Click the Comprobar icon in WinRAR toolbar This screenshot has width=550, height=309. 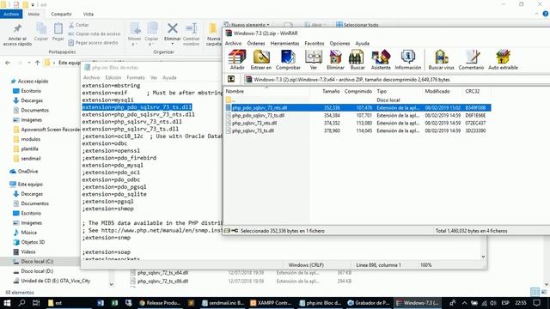click(x=288, y=59)
